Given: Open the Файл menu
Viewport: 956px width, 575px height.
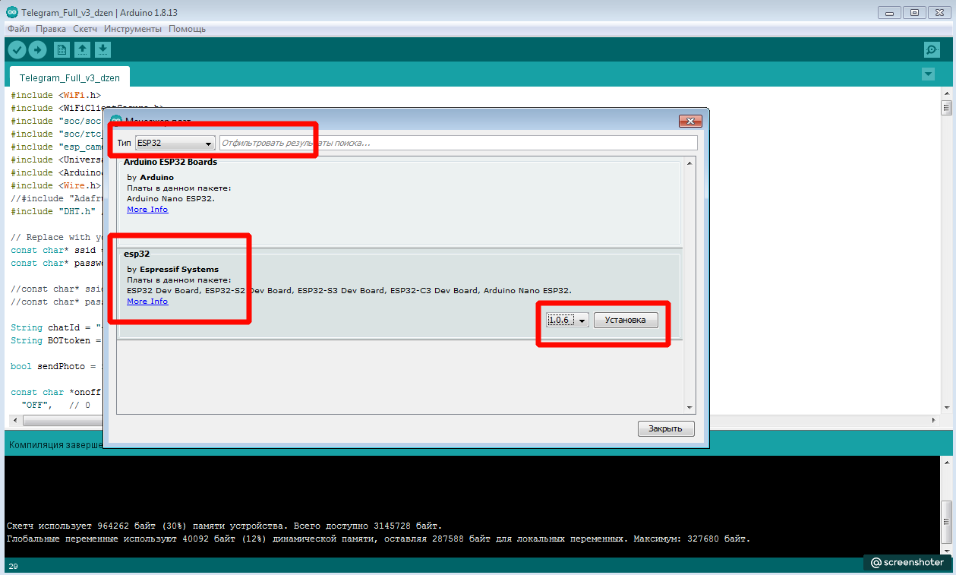Looking at the screenshot, I should point(19,29).
